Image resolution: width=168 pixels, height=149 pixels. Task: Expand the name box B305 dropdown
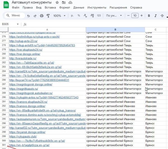click(18, 24)
